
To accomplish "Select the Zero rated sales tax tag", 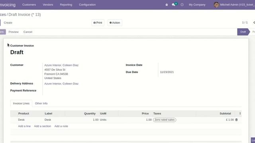I will (165, 120).
